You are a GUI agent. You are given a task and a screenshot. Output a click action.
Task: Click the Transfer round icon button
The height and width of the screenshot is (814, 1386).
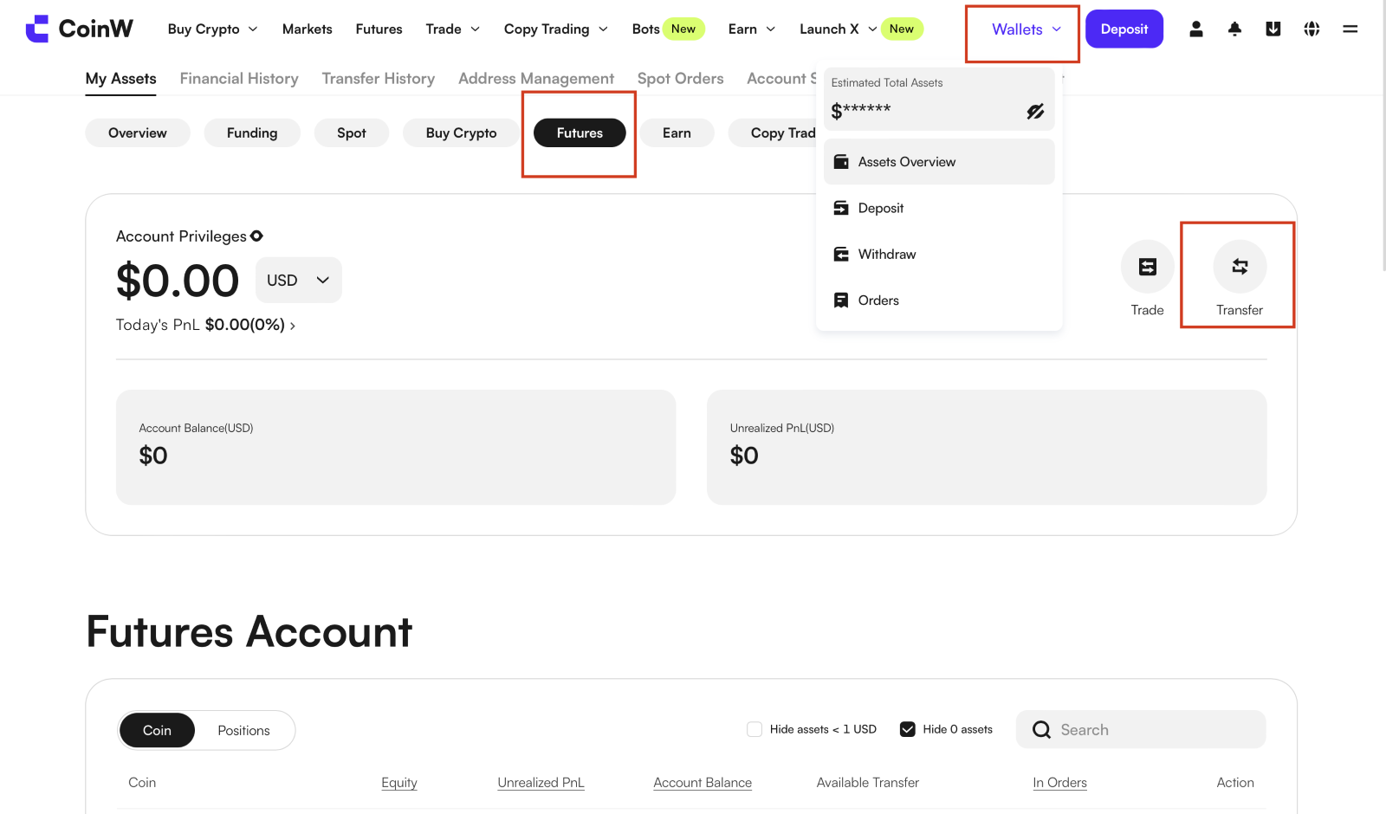tap(1240, 267)
